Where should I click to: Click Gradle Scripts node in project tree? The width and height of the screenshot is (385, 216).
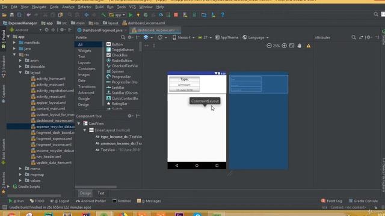pyautogui.click(x=26, y=187)
